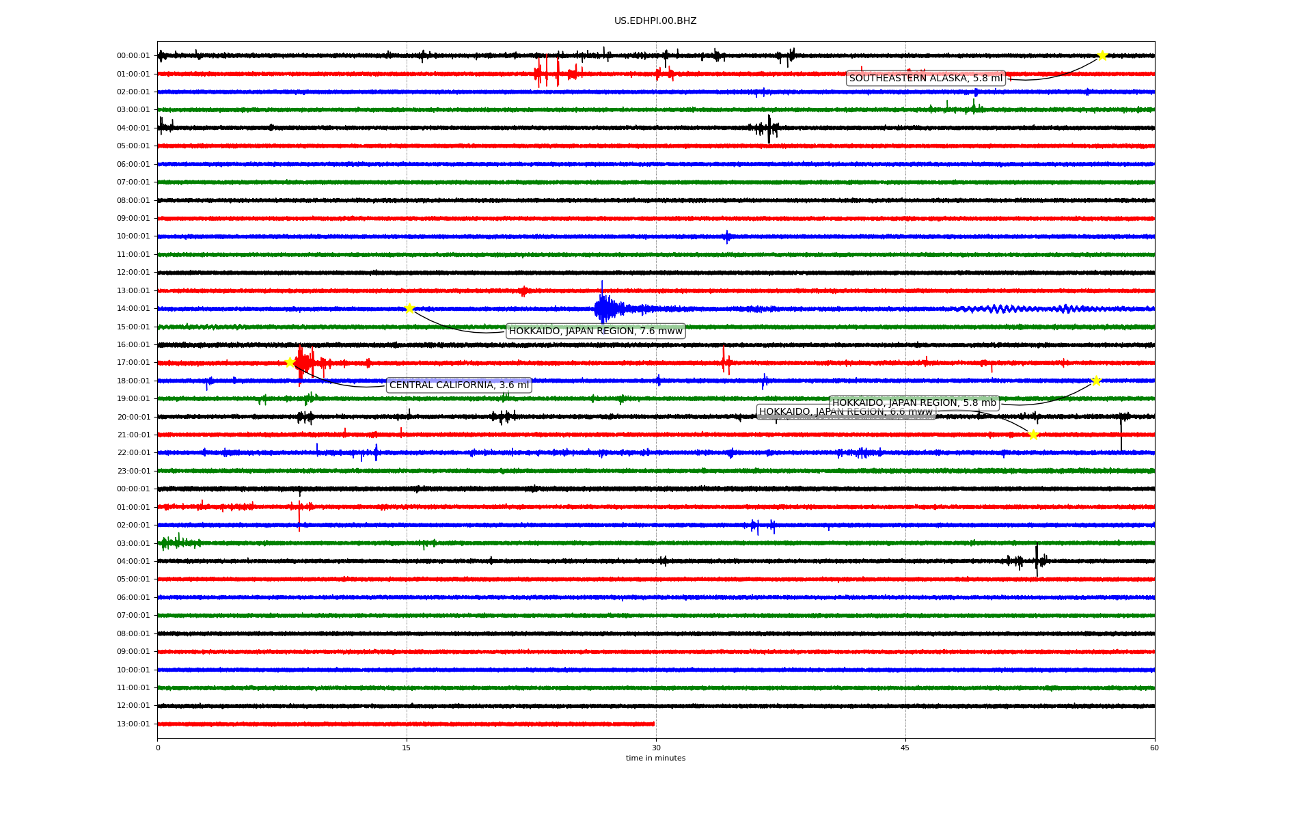Select the SOUTHEASTERN ALASKA, 5.8 ml label
The image size is (1312, 820).
925,79
